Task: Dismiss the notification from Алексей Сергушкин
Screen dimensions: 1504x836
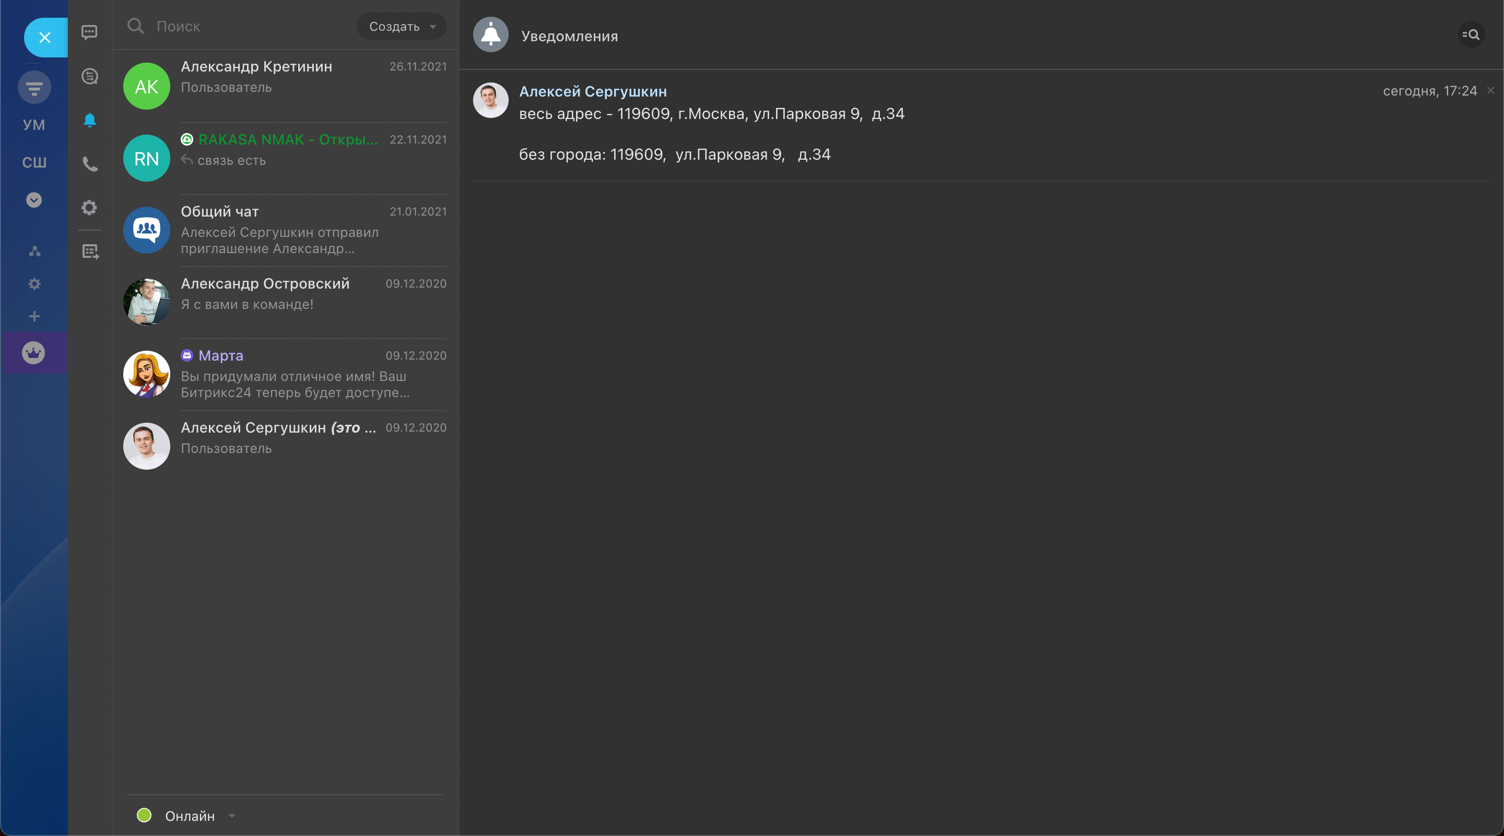Action: (1490, 90)
